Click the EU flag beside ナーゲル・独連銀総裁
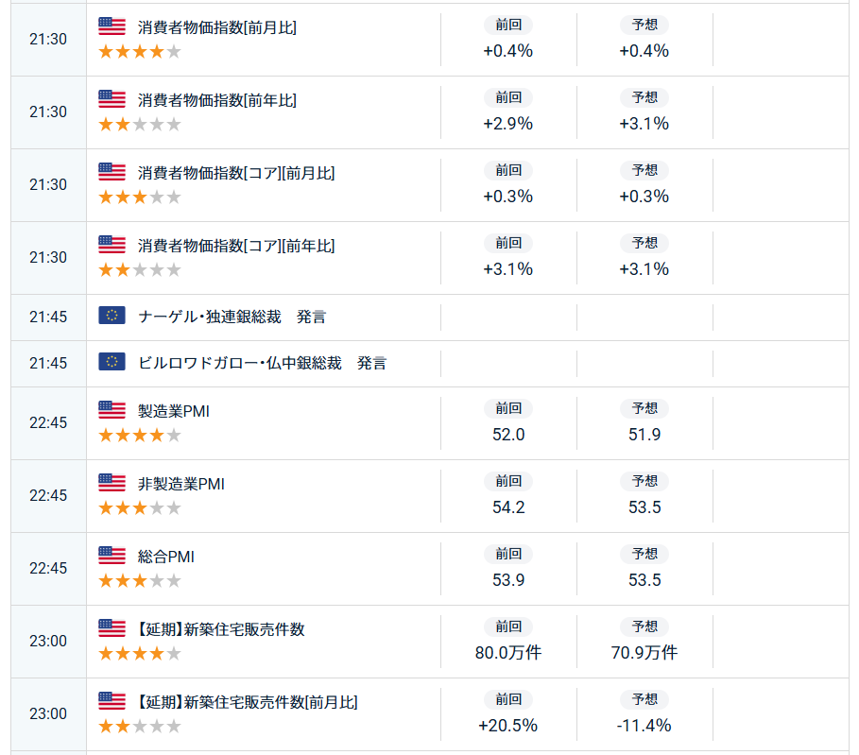This screenshot has width=859, height=755. [112, 316]
